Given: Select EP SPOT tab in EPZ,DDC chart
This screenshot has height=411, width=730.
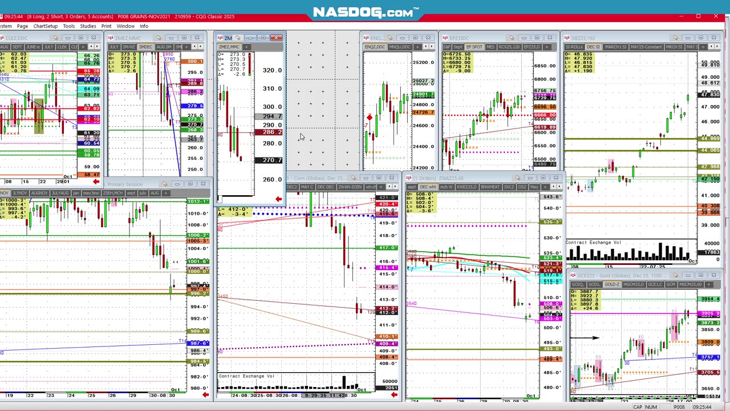Looking at the screenshot, I should point(474,47).
